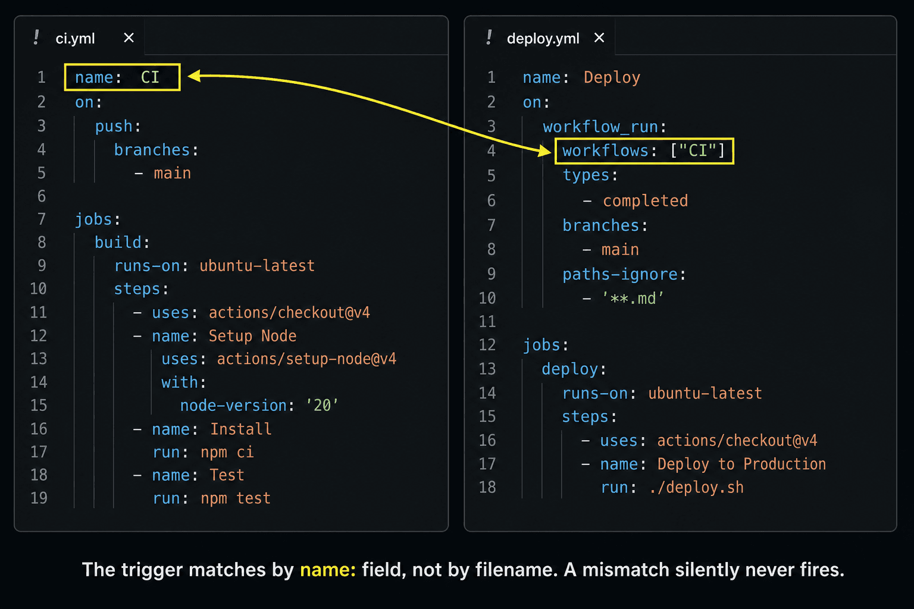914x609 pixels.
Task: Click 'push:' in ci.yml
Action: [x=118, y=126]
